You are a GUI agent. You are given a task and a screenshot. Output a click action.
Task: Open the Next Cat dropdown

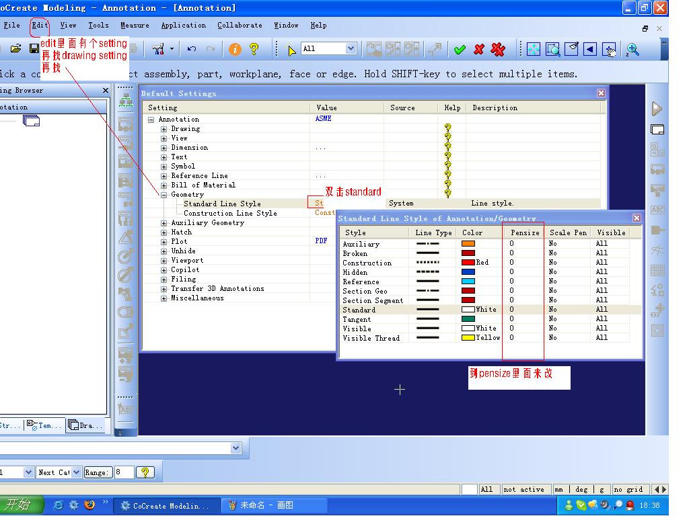click(77, 472)
